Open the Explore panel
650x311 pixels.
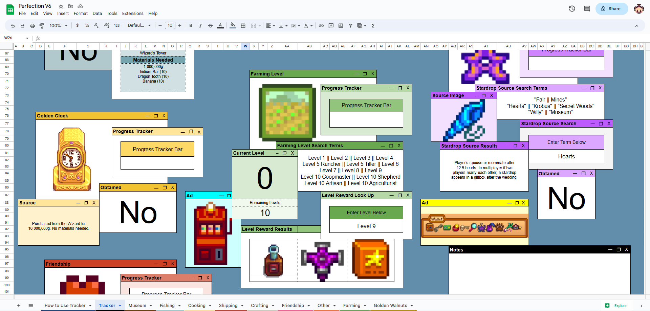[x=616, y=306]
